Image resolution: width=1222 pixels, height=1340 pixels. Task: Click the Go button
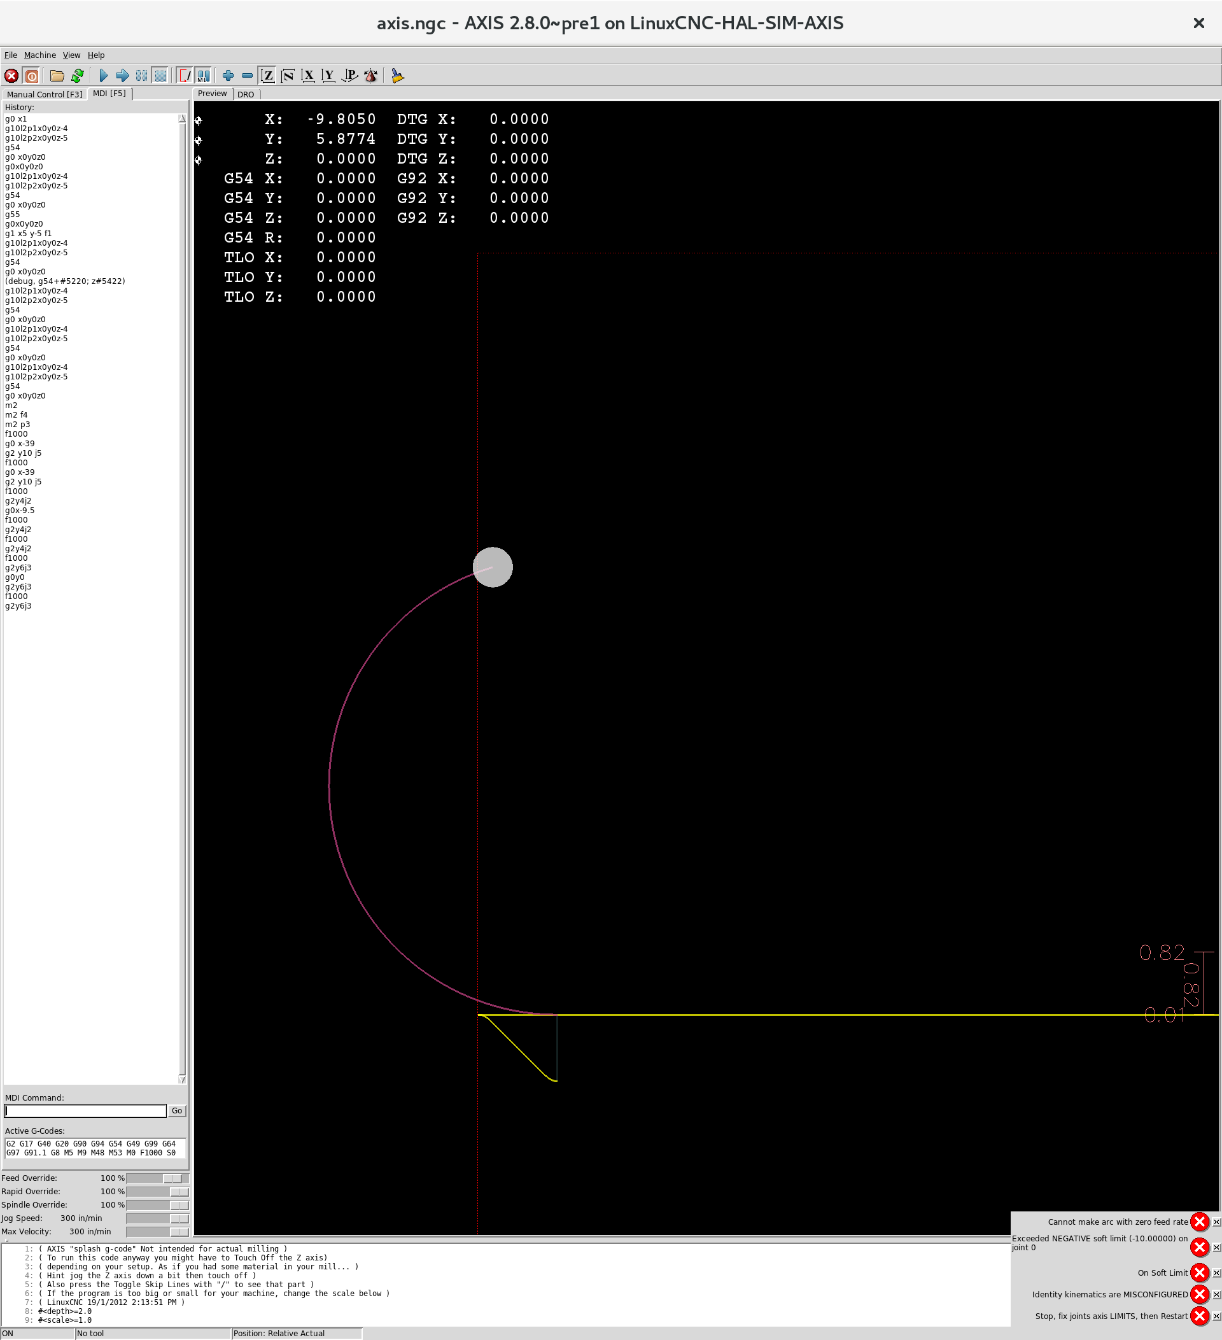tap(177, 1111)
